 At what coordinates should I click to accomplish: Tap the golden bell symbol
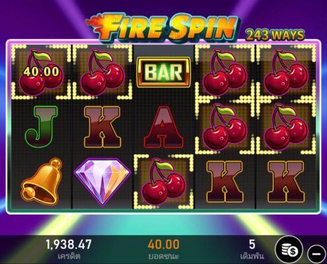(42, 181)
